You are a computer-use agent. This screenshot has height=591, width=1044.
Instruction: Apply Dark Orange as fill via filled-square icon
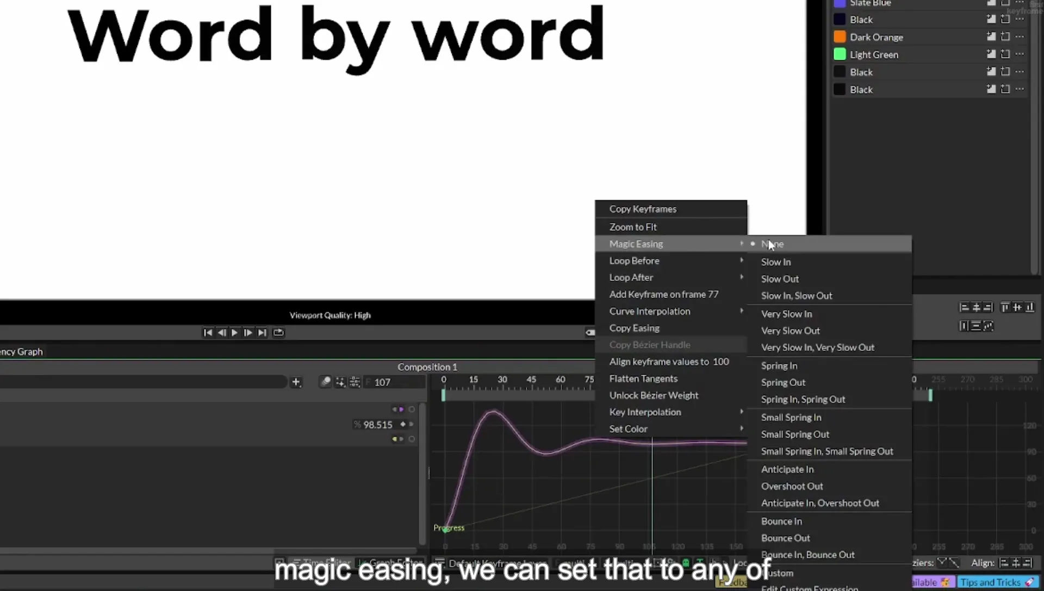point(991,37)
